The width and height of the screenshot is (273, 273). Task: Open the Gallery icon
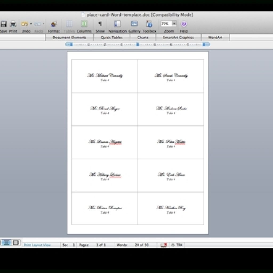[x=134, y=24]
